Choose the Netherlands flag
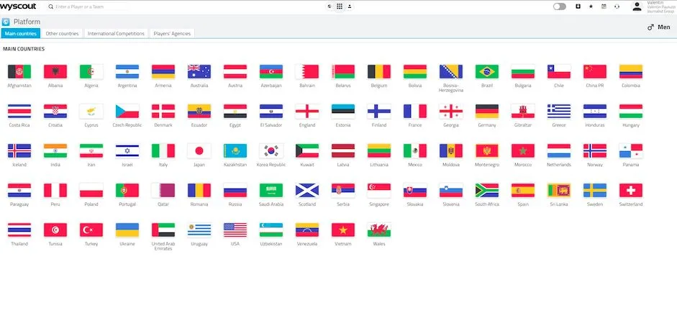677x331 pixels. [559, 150]
